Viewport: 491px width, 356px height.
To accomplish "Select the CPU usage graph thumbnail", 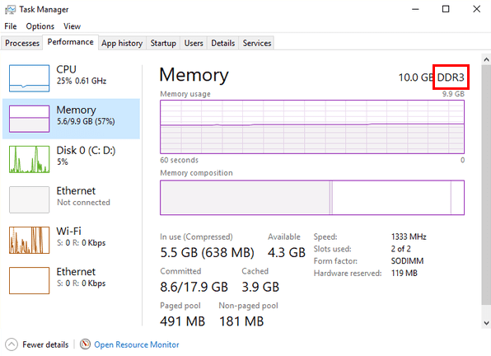I will (29, 78).
